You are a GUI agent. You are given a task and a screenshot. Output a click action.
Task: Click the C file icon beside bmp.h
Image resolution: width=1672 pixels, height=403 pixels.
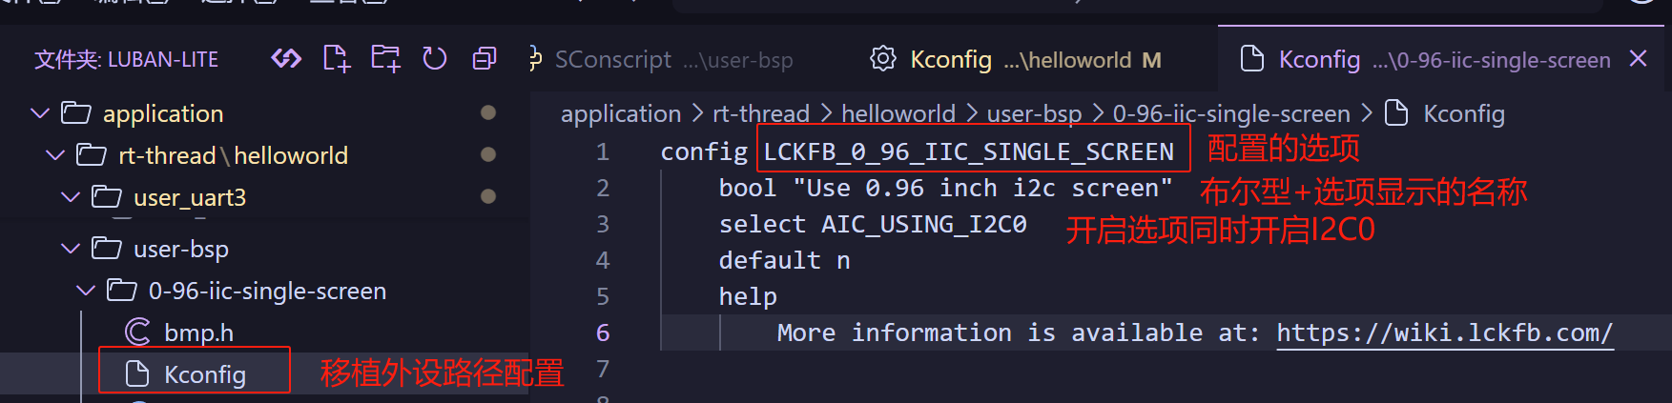(x=138, y=332)
